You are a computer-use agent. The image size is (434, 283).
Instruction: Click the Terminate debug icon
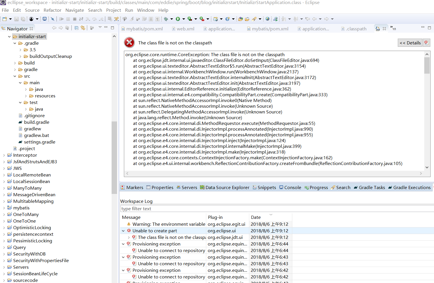(x=75, y=19)
